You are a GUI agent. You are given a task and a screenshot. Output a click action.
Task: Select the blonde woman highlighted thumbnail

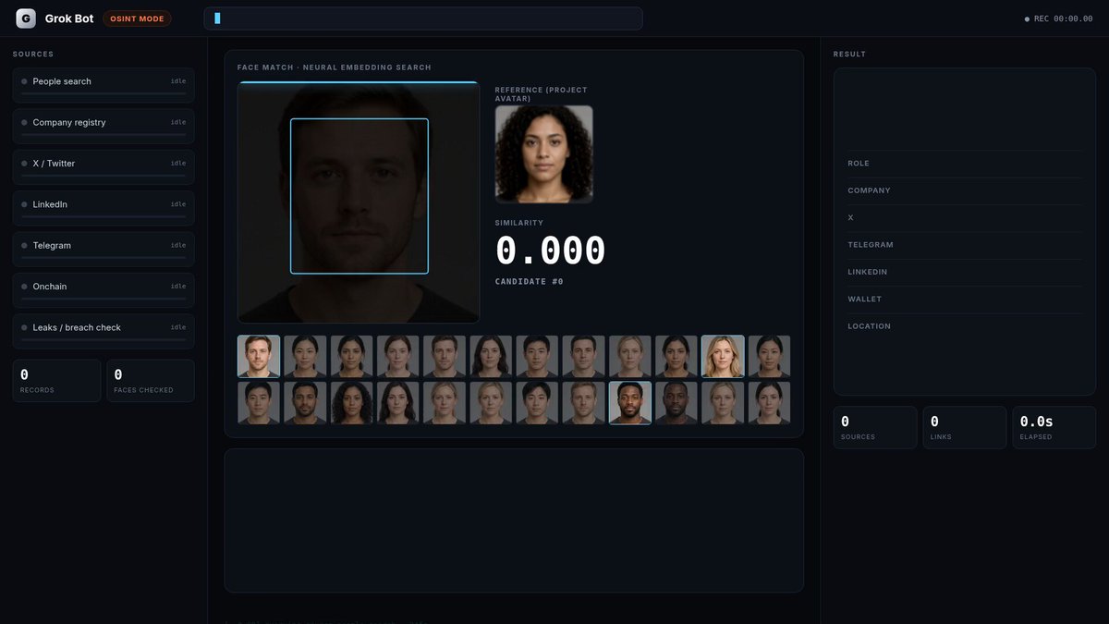(723, 356)
